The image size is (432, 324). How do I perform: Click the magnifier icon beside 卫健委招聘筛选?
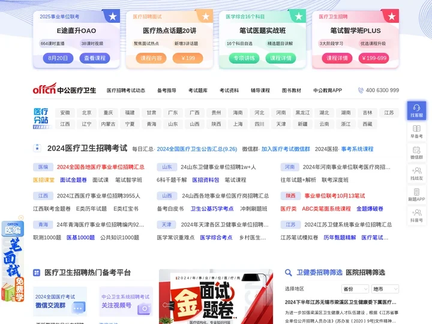[288, 273]
